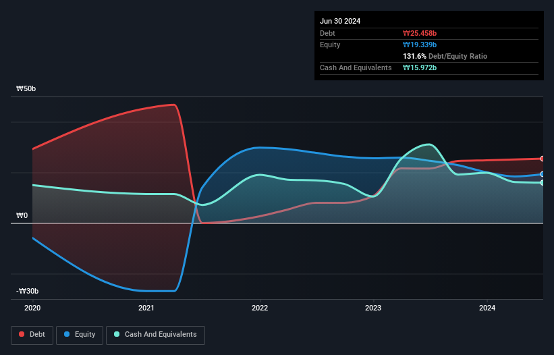Click the ₩0 y-axis label
The width and height of the screenshot is (554, 355).
(22, 215)
